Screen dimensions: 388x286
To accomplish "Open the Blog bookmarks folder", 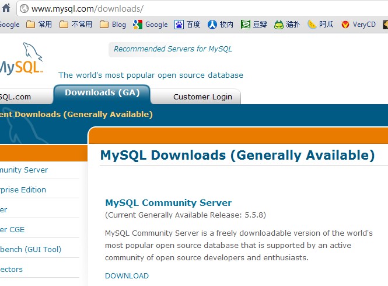I will (113, 25).
